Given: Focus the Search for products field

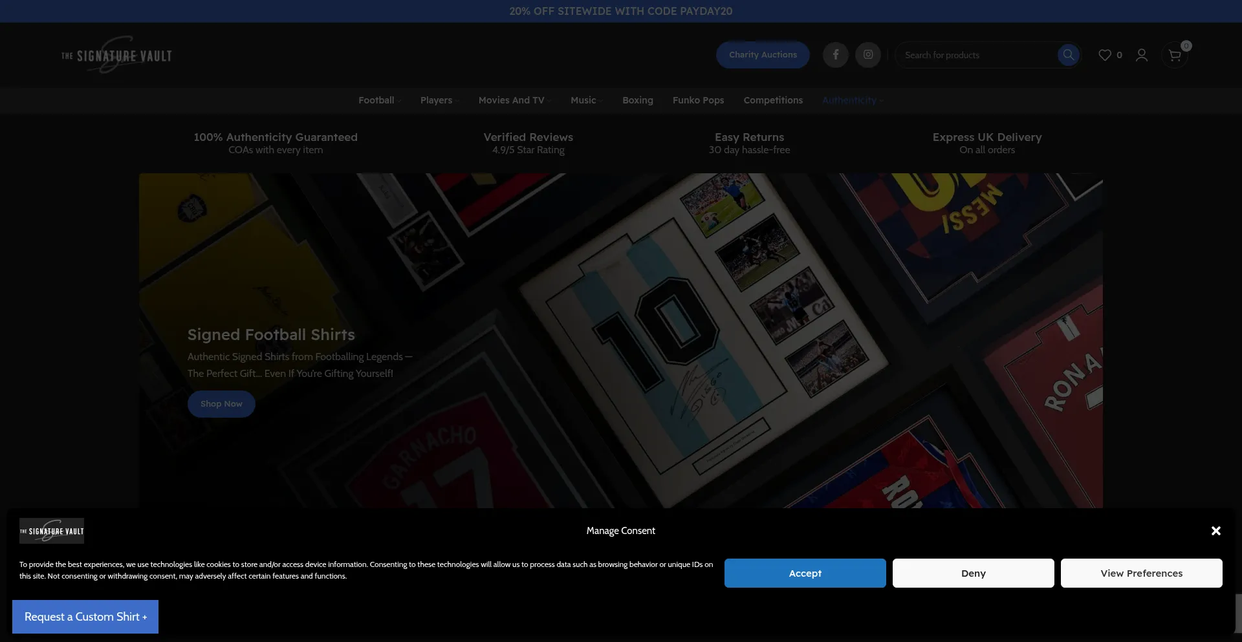Looking at the screenshot, I should tap(977, 55).
